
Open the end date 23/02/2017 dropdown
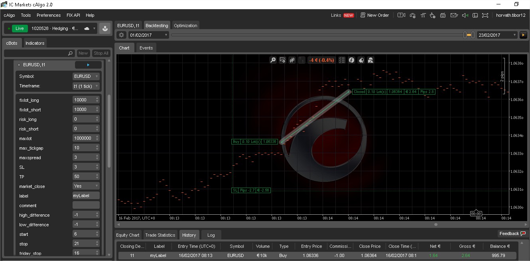[497, 35]
